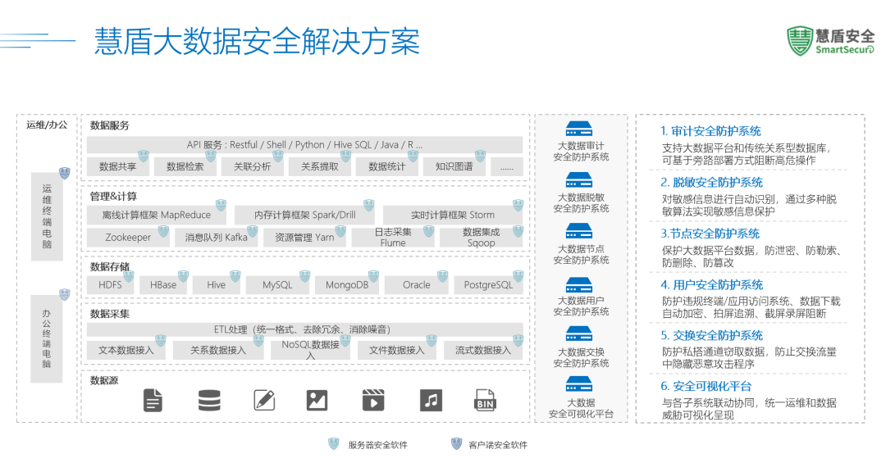Open the edit/pen data source icon
886x472 pixels.
pos(264,401)
